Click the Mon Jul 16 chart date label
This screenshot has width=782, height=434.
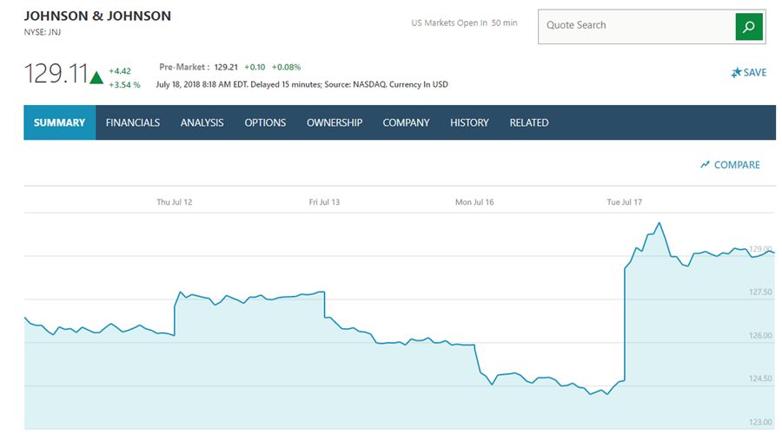(x=474, y=201)
